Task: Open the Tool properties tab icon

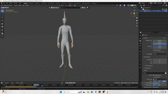Action: tap(140, 36)
